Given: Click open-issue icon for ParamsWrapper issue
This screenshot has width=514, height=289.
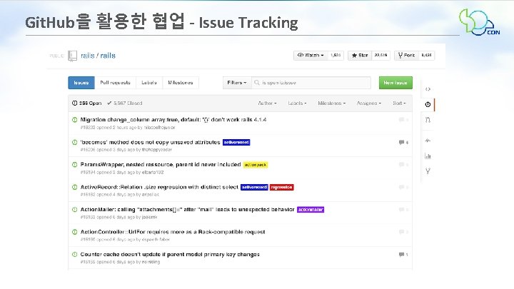Looking at the screenshot, I should tap(75, 165).
